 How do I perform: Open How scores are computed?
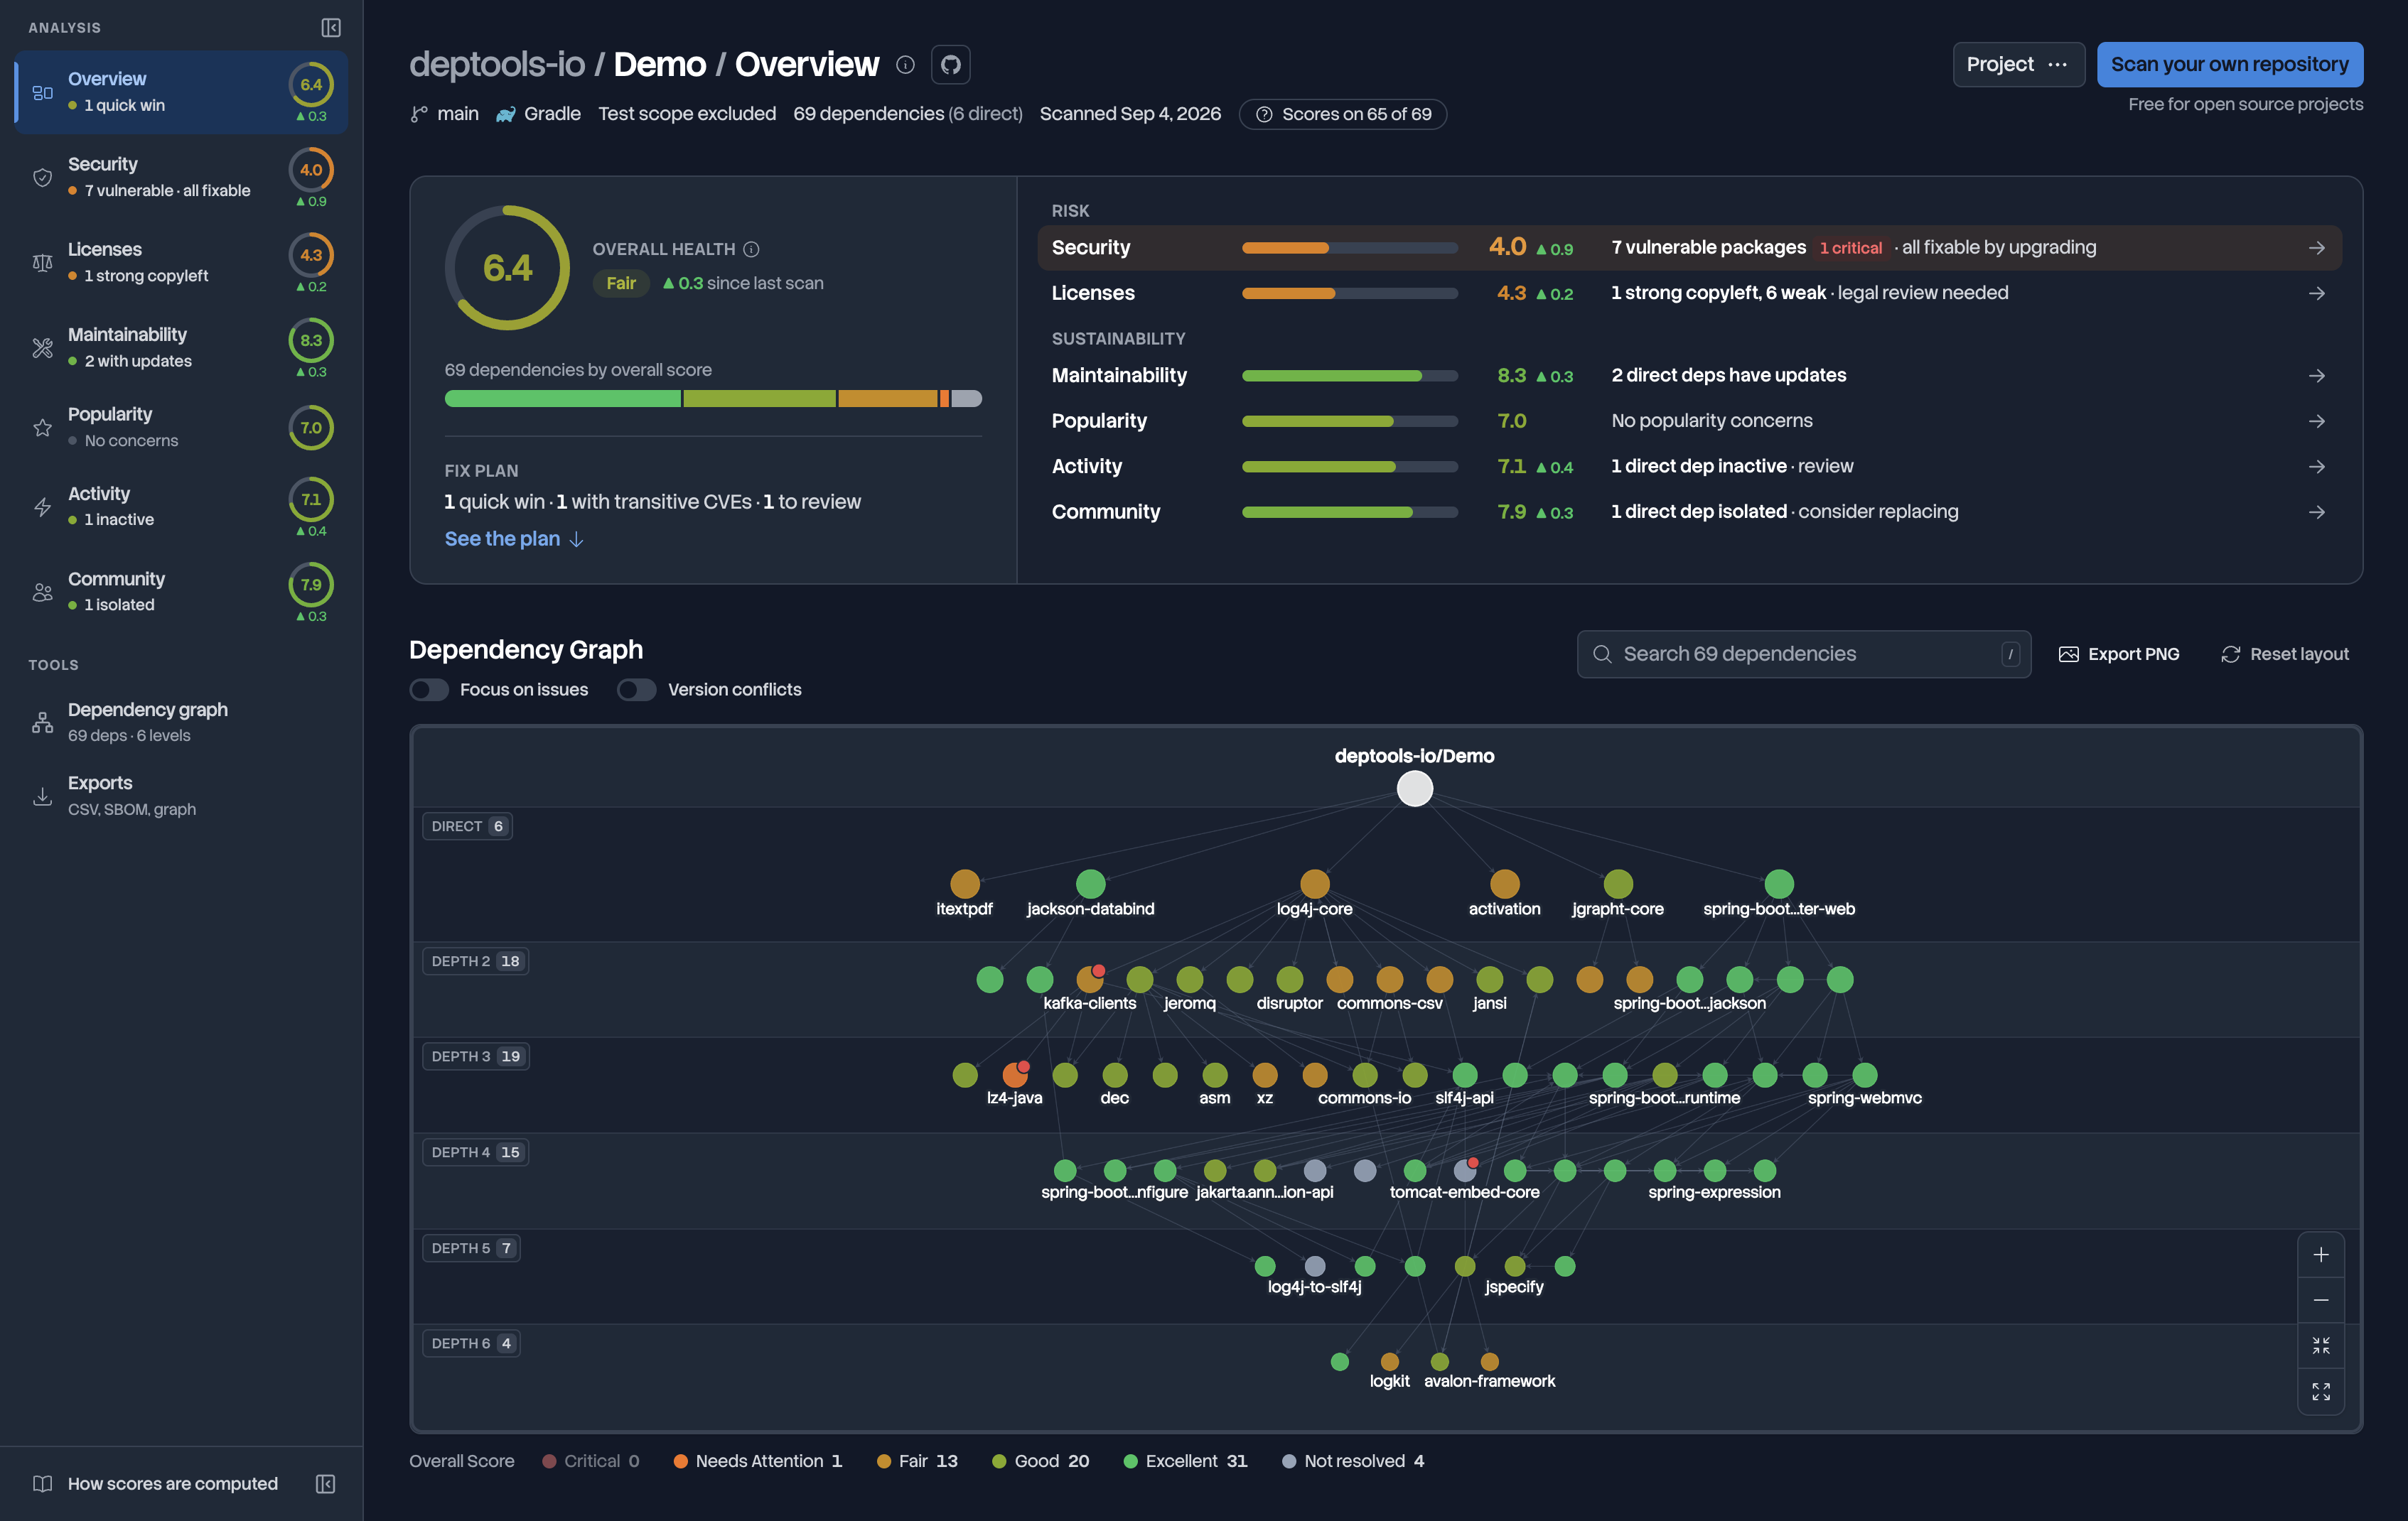tap(172, 1483)
